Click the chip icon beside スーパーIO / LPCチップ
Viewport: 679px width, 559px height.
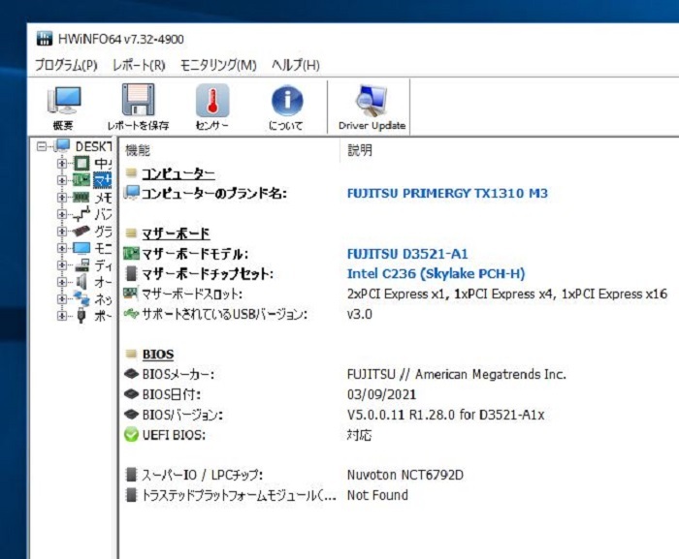[x=131, y=475]
